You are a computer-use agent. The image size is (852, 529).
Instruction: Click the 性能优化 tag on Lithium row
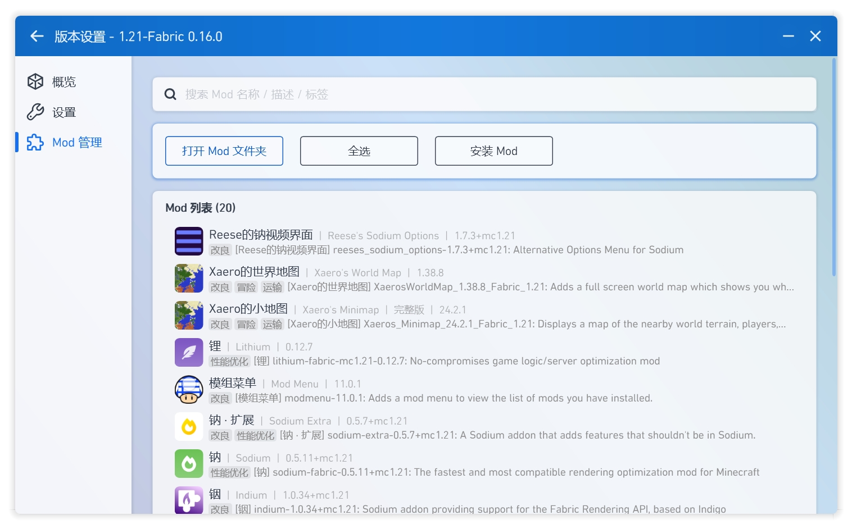click(229, 362)
